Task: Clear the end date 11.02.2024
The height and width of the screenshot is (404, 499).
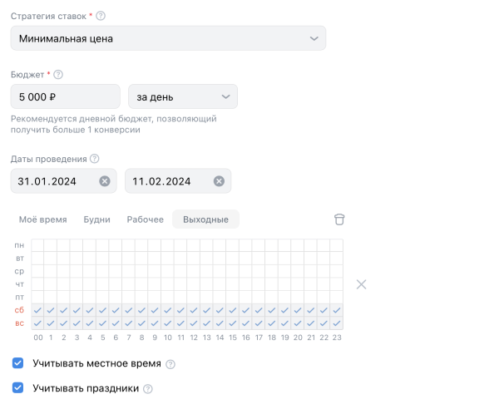Action: [219, 181]
